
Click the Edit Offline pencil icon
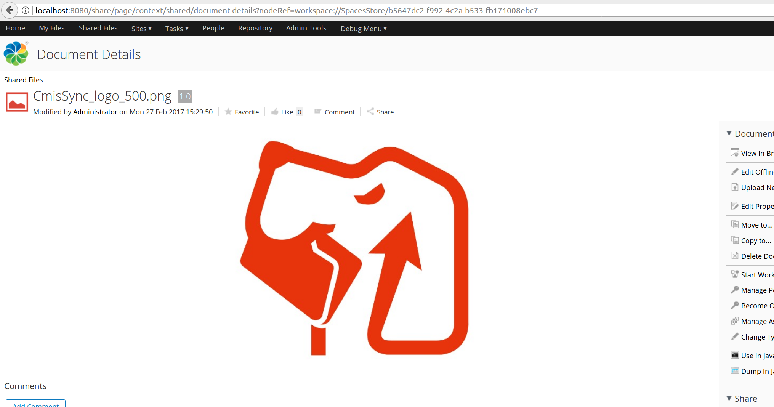point(735,171)
